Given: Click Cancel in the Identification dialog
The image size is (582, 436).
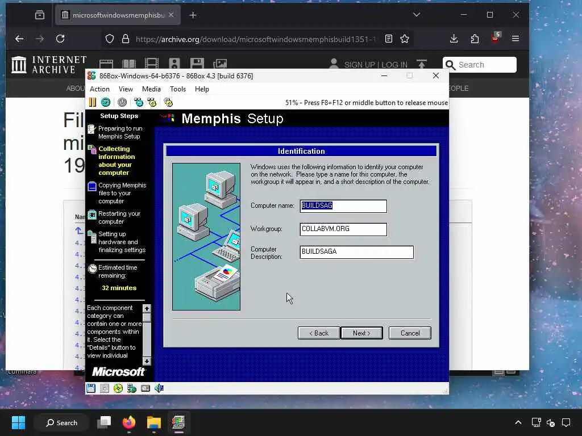Looking at the screenshot, I should 410,333.
